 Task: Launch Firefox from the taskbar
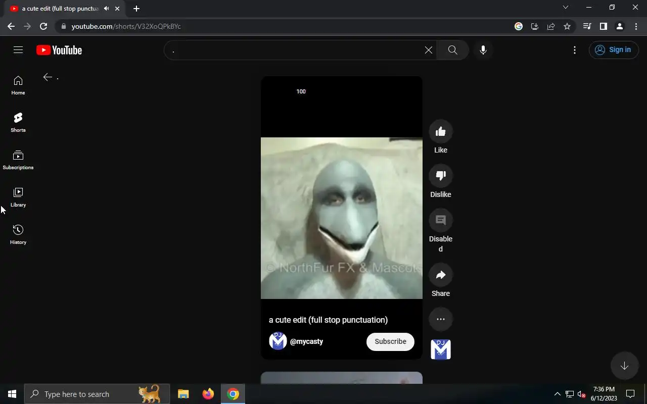(208, 394)
